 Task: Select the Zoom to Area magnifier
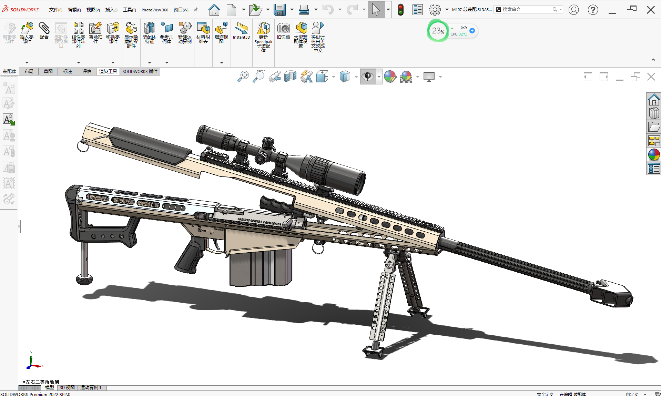click(x=259, y=77)
